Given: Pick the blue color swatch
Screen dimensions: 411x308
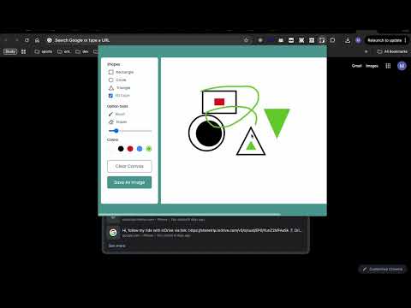Looking at the screenshot, I should (140, 149).
